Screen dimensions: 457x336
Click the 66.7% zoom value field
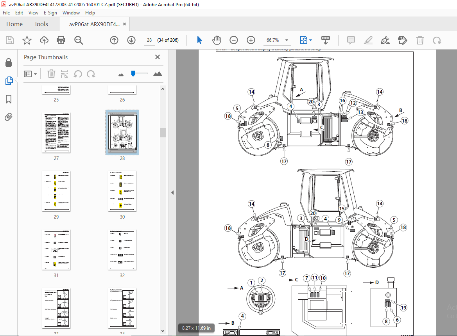(x=273, y=40)
